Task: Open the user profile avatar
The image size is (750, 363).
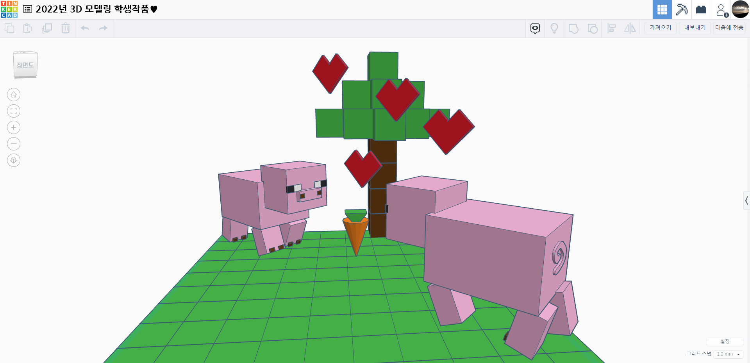Action: 740,9
